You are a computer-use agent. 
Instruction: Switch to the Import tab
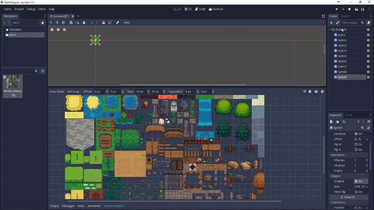pyautogui.click(x=345, y=16)
